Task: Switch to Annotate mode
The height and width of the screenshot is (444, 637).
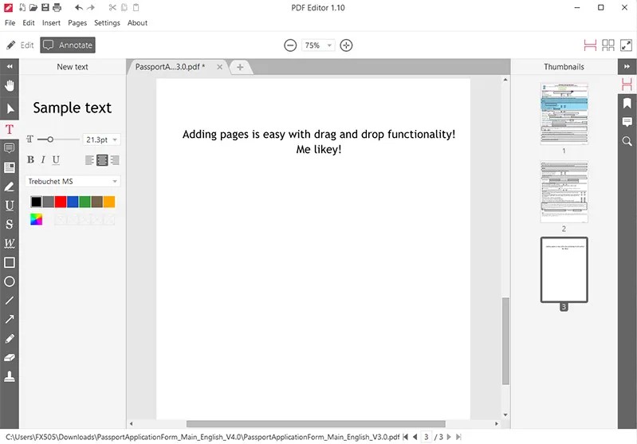Action: (68, 45)
